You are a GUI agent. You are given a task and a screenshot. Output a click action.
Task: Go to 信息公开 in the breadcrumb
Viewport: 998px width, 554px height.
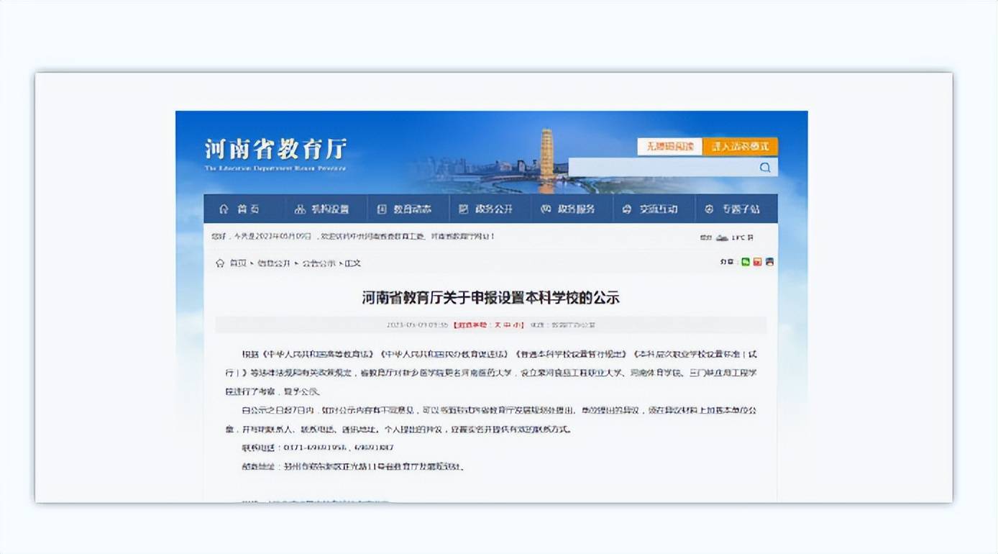273,263
